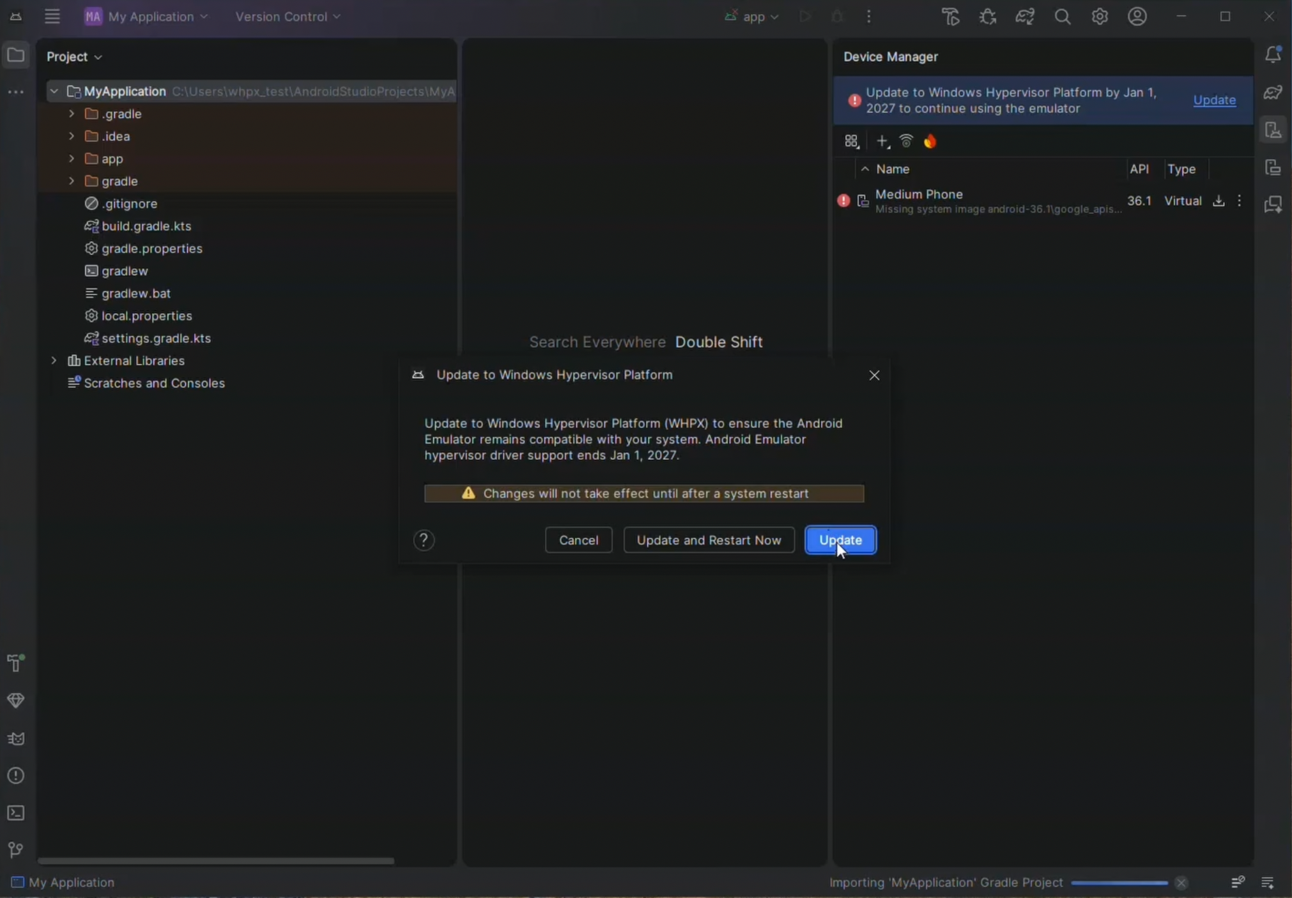The image size is (1292, 898).
Task: Expand the .idea folder
Action: [72, 136]
